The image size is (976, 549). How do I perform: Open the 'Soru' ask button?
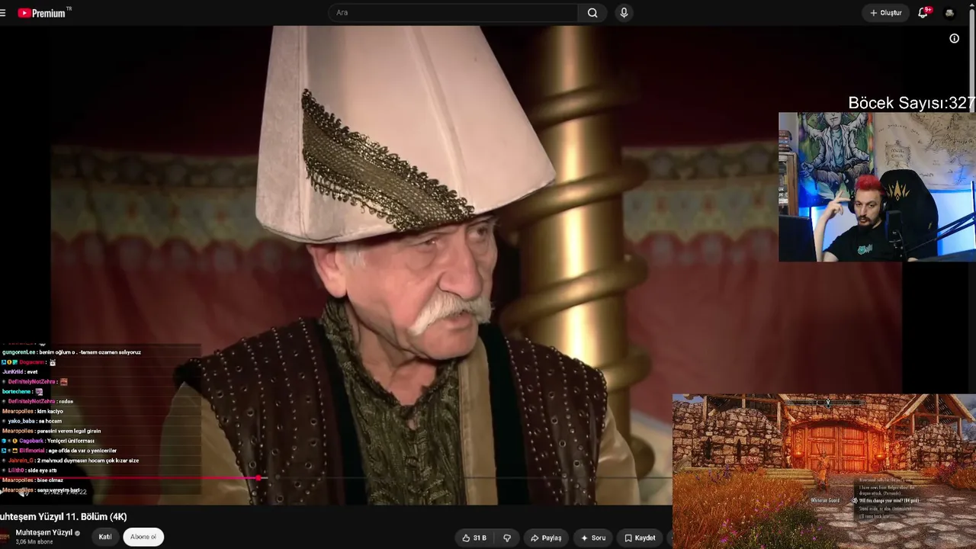(592, 538)
